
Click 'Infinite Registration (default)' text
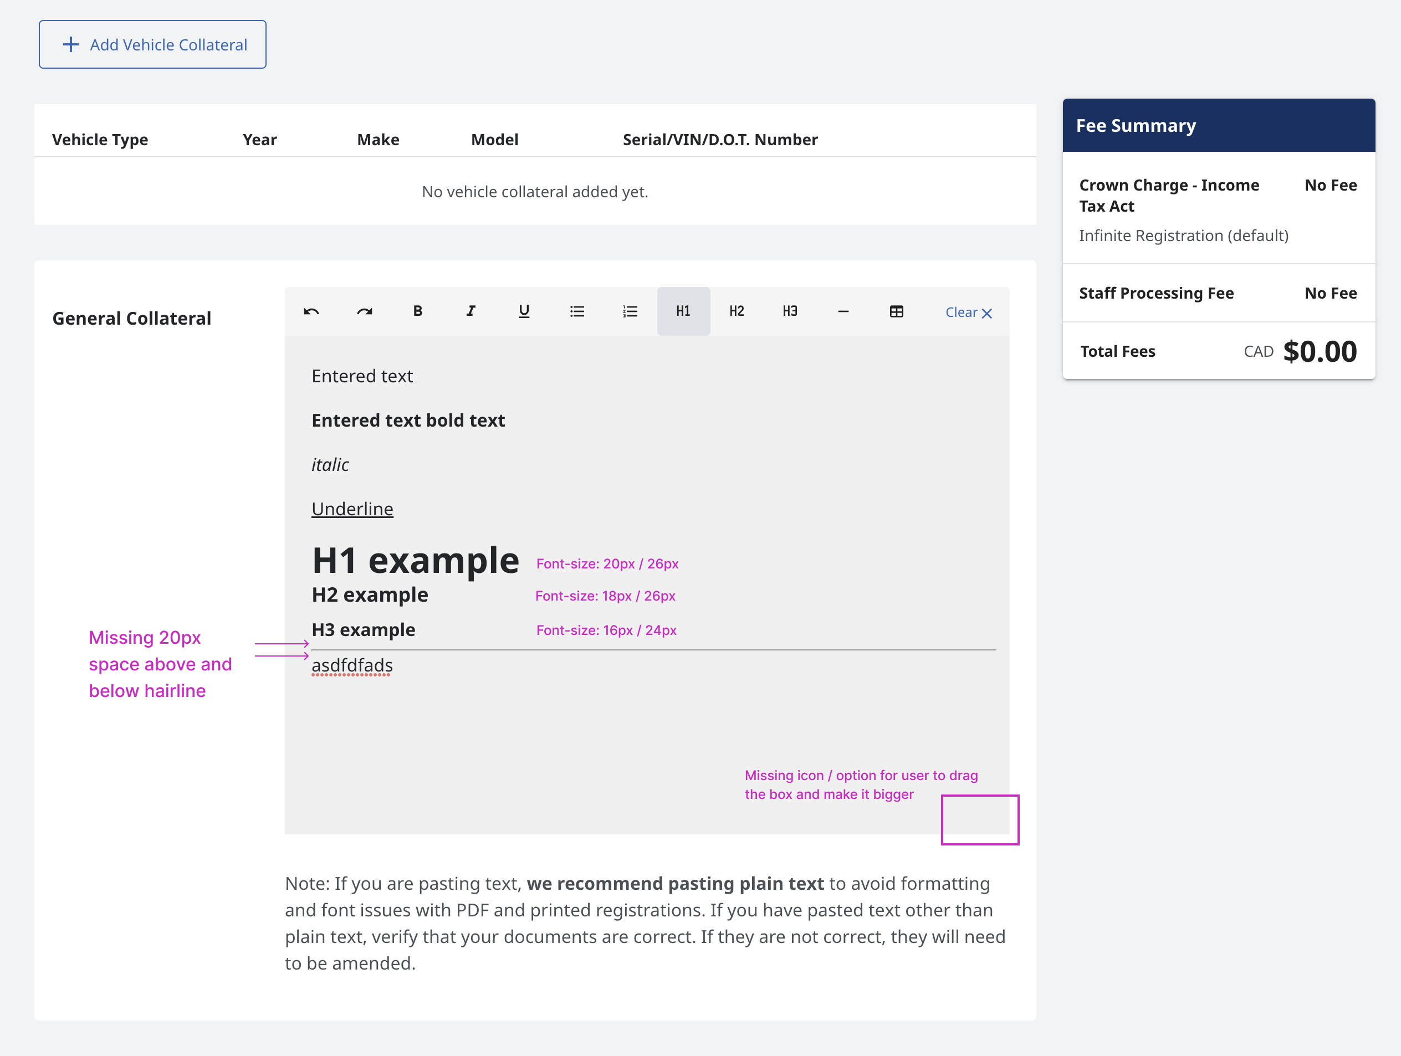(1183, 235)
